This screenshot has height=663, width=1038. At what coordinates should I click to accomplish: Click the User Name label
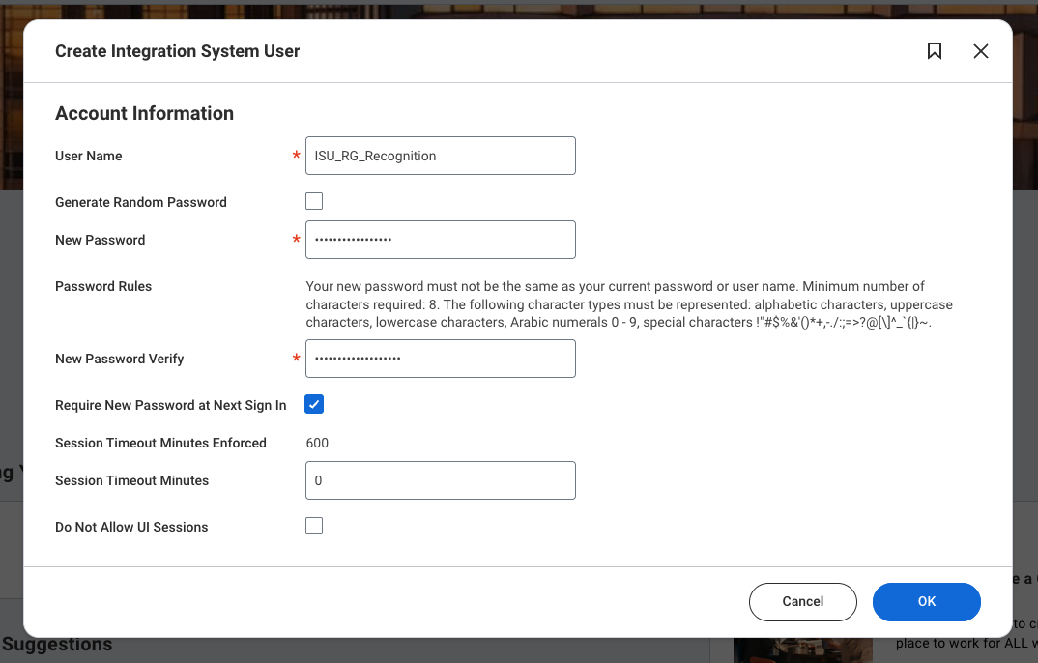point(89,157)
